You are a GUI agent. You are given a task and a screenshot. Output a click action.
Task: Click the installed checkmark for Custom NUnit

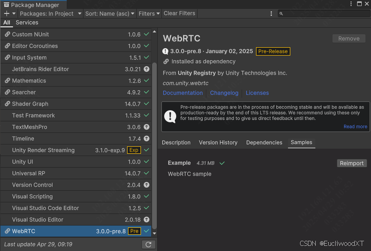tap(147, 34)
